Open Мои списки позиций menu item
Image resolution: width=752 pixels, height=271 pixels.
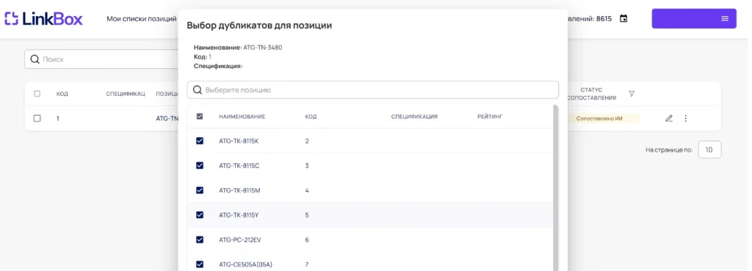pos(142,18)
